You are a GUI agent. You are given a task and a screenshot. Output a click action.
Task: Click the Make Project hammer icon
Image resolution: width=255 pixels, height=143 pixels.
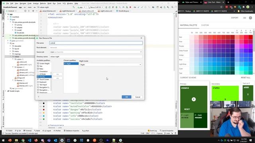click(74, 7)
